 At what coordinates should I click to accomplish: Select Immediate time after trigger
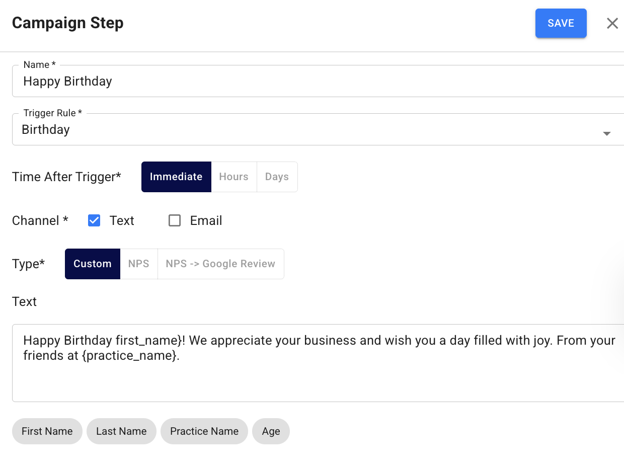coord(176,177)
